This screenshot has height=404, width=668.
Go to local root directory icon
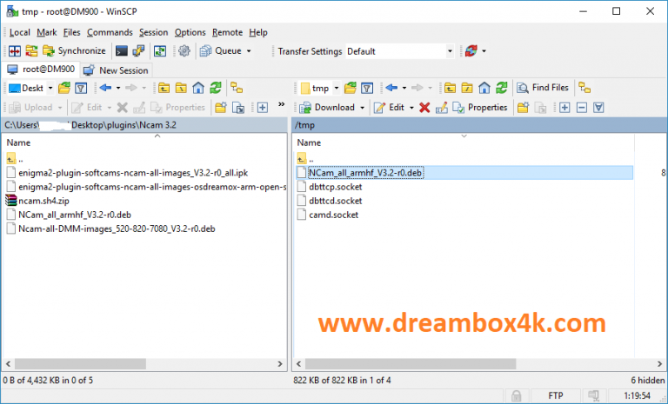click(x=181, y=88)
